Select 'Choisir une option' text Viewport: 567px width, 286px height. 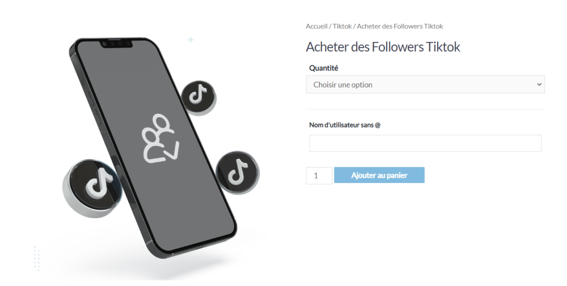click(x=343, y=85)
